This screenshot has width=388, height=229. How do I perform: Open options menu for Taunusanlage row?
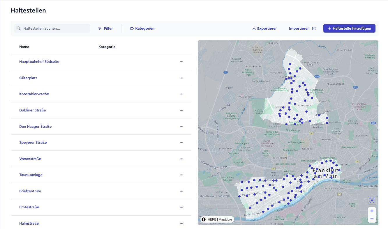[x=181, y=175]
